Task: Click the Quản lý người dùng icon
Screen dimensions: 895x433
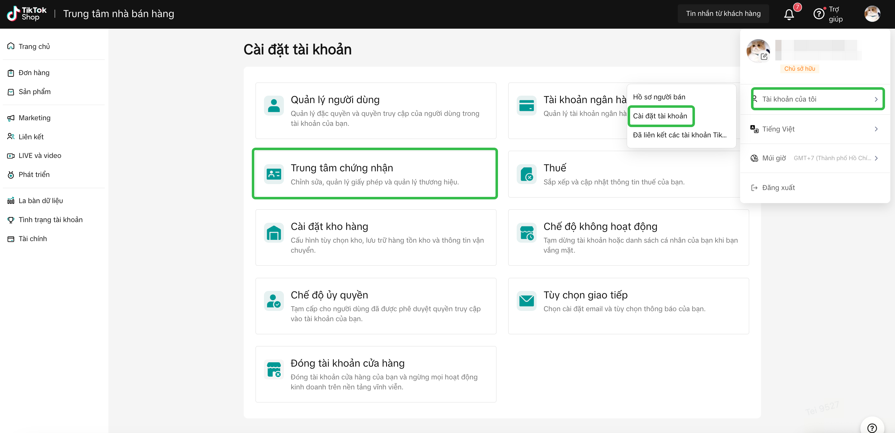Action: tap(274, 106)
